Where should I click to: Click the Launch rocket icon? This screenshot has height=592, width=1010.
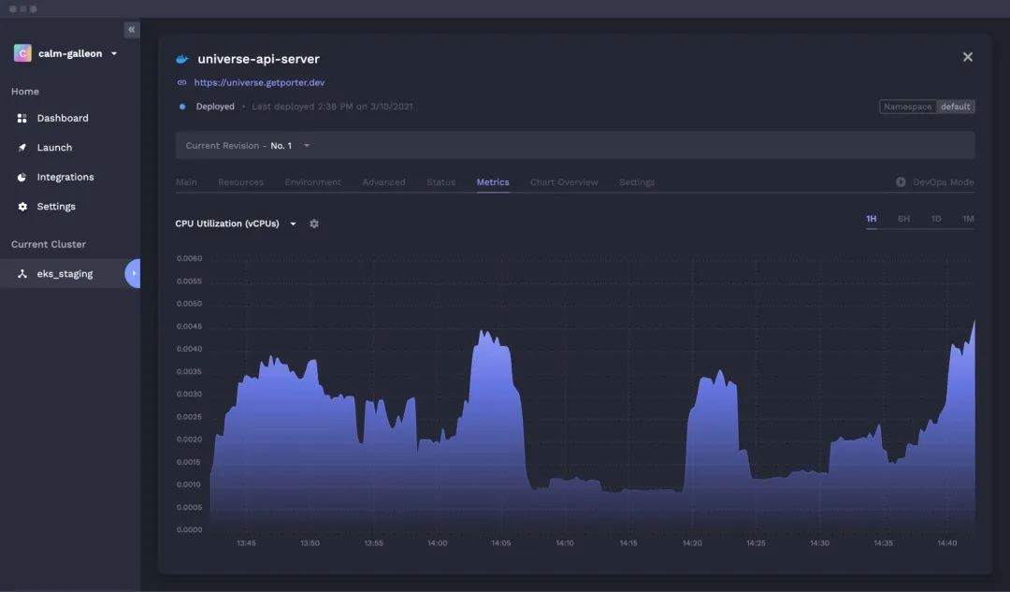tap(22, 148)
